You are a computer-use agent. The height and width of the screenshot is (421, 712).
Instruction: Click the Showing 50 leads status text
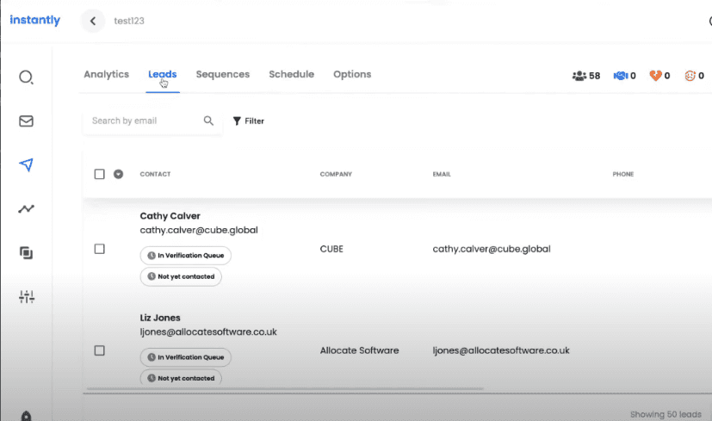pyautogui.click(x=666, y=414)
